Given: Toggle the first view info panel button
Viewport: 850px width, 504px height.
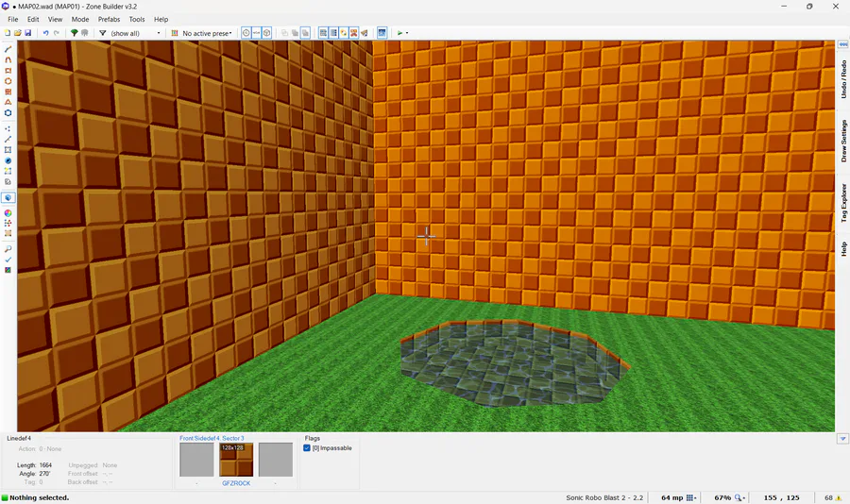Looking at the screenshot, I should coord(323,33).
